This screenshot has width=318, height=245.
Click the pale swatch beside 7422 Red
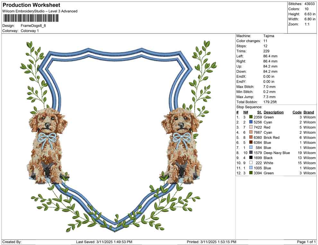pyautogui.click(x=251, y=127)
